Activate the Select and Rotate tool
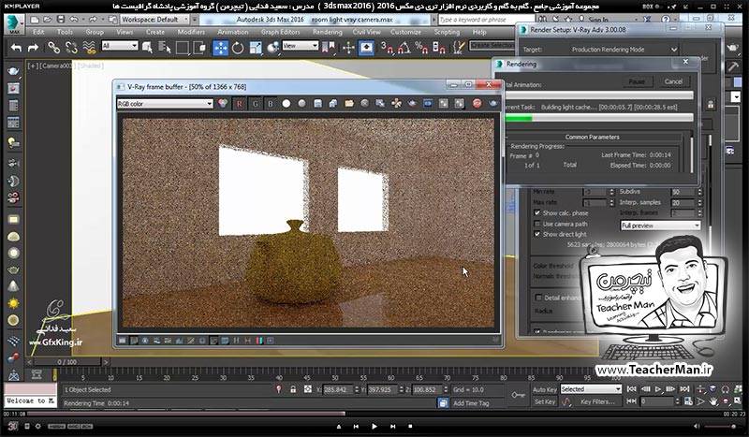 238,48
